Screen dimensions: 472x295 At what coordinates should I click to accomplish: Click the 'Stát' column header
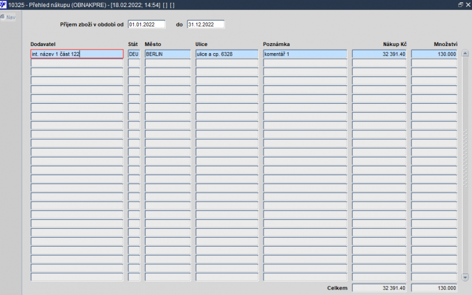133,44
